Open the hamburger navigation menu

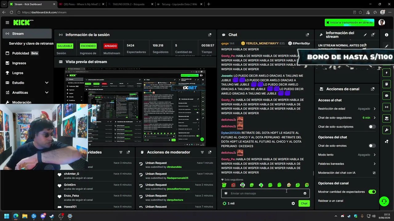pos(7,22)
